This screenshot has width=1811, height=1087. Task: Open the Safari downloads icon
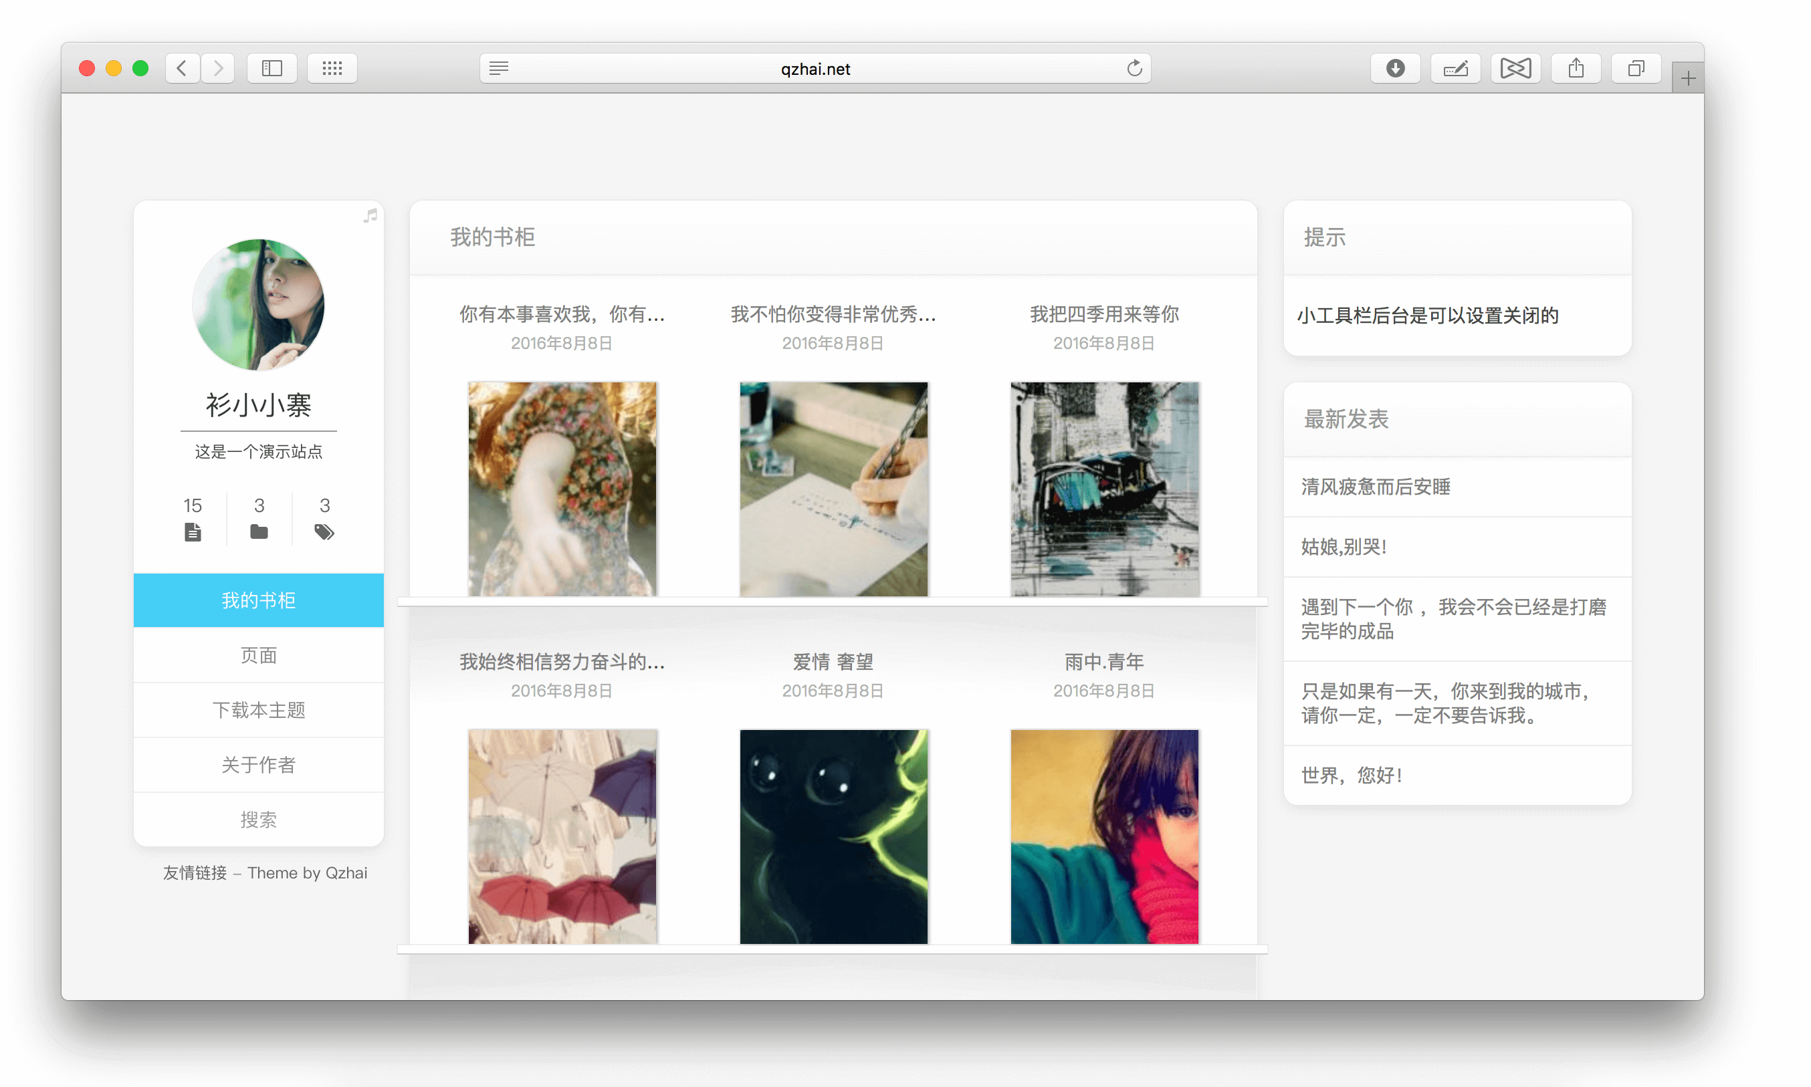1395,69
